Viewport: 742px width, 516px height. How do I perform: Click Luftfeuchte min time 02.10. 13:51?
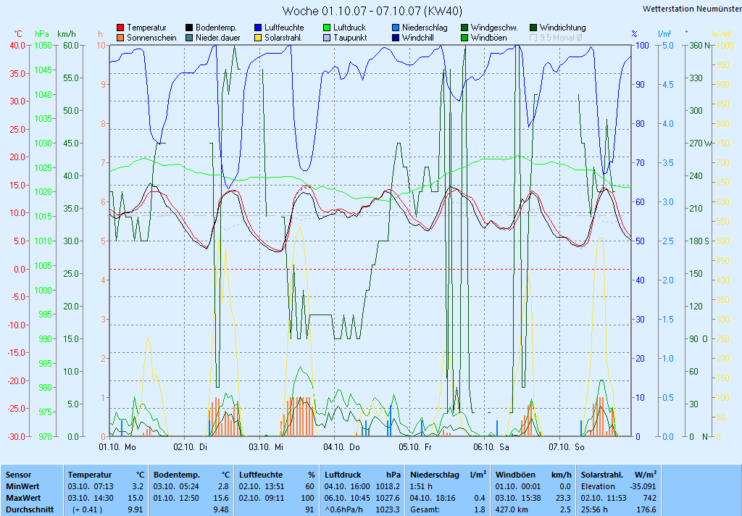[x=262, y=486]
